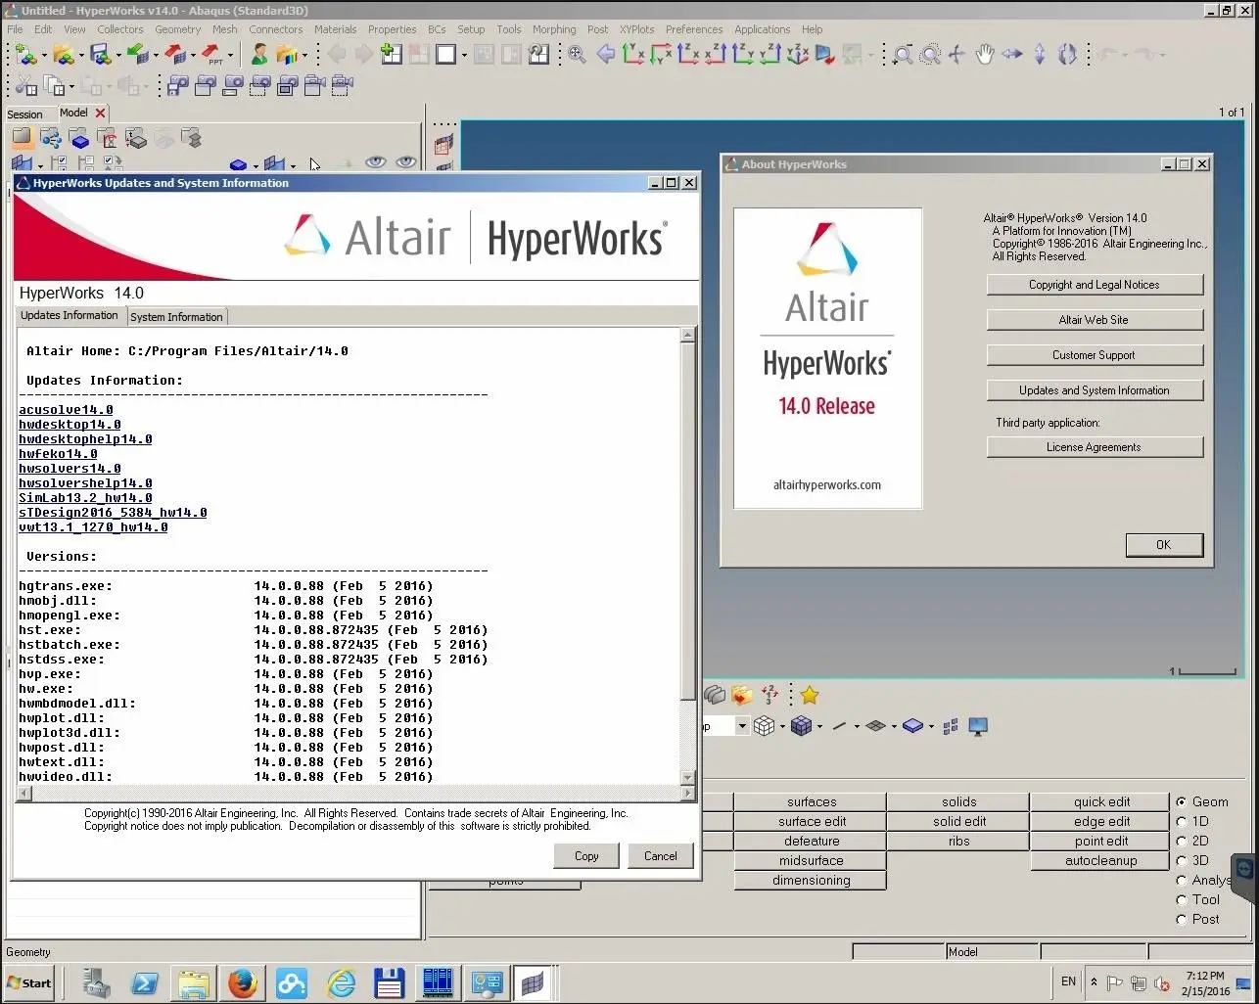Open the Windows Explorer folder taskbar icon

[x=194, y=983]
